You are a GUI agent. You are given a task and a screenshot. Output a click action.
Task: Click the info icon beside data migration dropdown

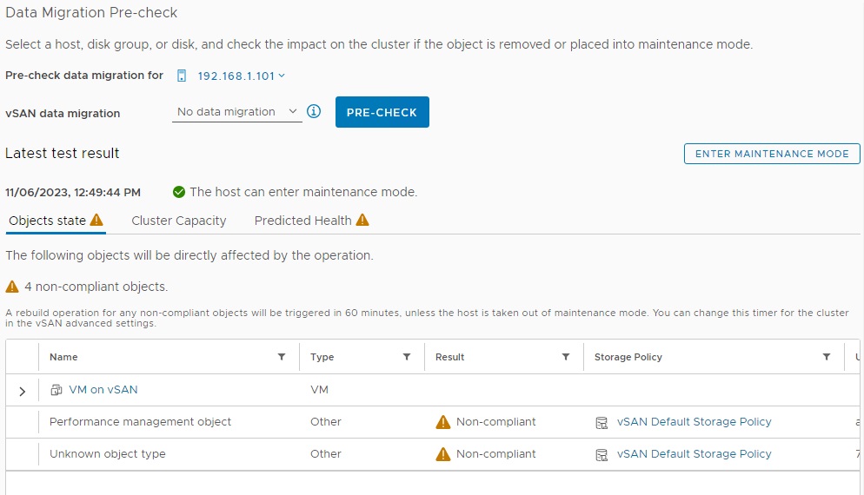[x=315, y=111]
